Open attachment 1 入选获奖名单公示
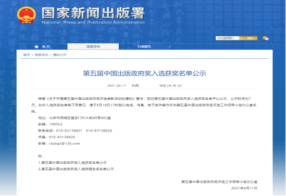 72,163
